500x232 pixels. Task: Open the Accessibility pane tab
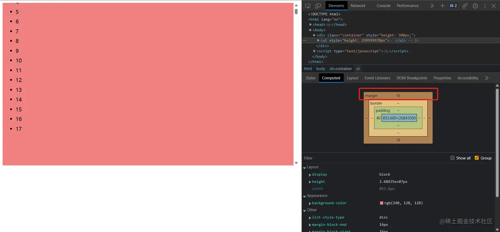[x=468, y=78]
